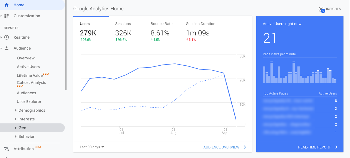Click the "Google Analytics Home" heading
Viewport: 350px width, 158px height.
tap(98, 9)
